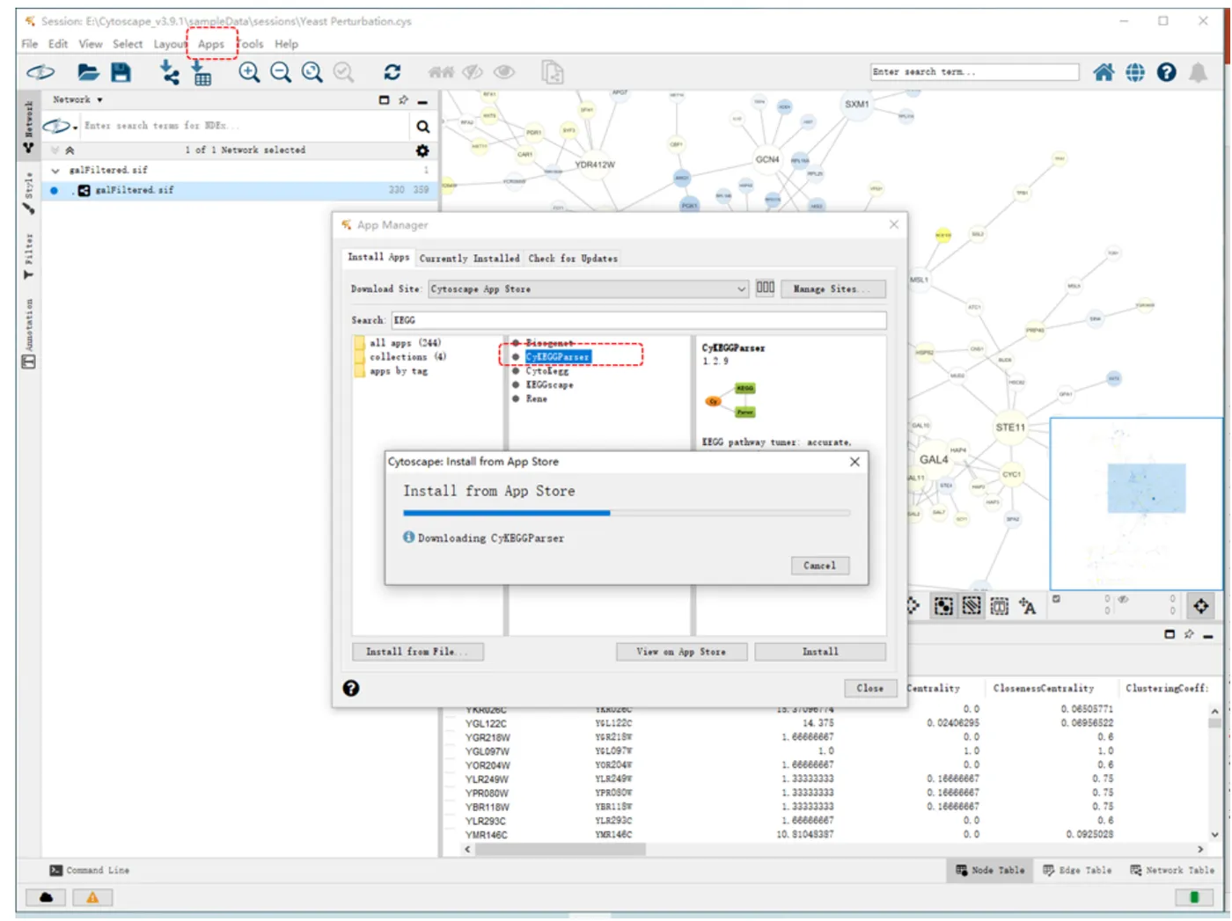Apply preferred layout refresh icon
1232x921 pixels.
pyautogui.click(x=392, y=72)
